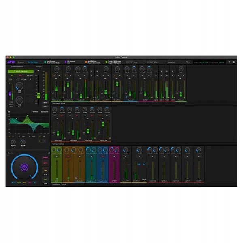Select the LF EQ band
This screenshot has width=243, height=243.
tap(13, 136)
